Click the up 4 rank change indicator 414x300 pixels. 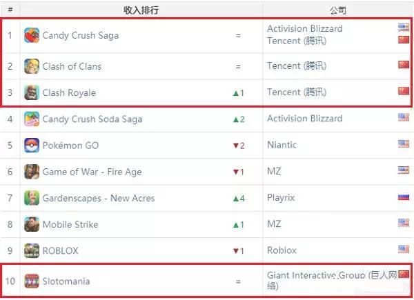(239, 199)
